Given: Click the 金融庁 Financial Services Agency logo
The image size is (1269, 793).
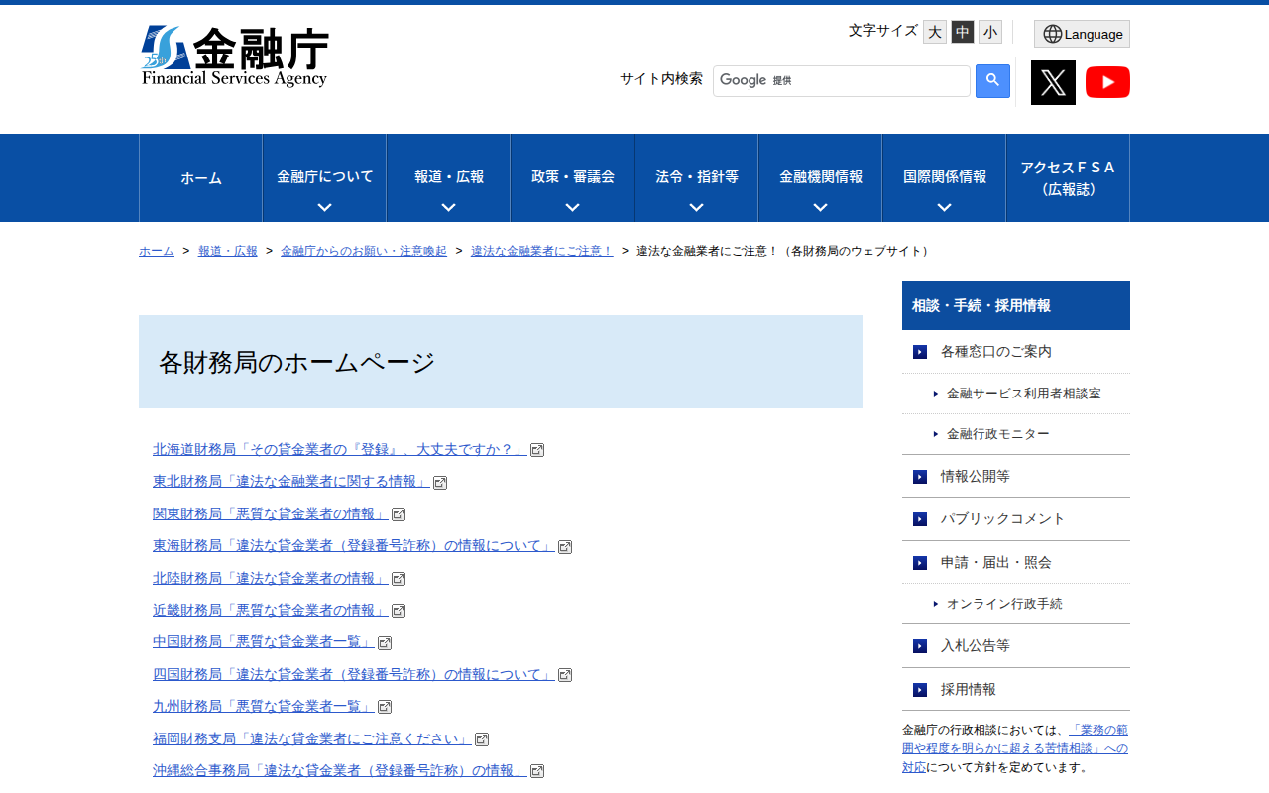Looking at the screenshot, I should 235,57.
